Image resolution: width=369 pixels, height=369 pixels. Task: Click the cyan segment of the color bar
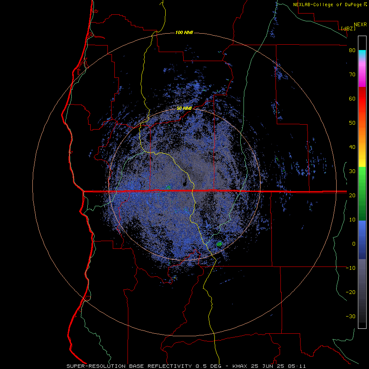362,54
